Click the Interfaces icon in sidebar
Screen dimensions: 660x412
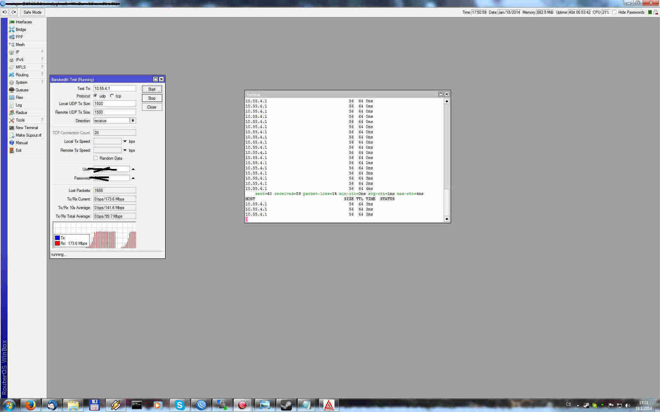point(12,22)
